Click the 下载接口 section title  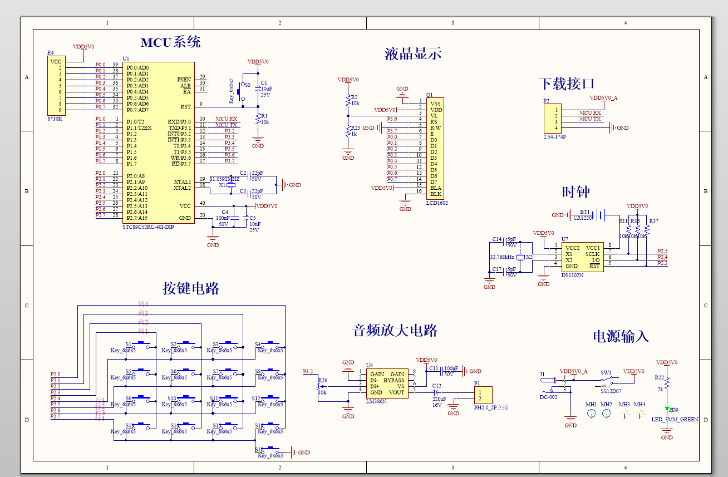pyautogui.click(x=567, y=84)
